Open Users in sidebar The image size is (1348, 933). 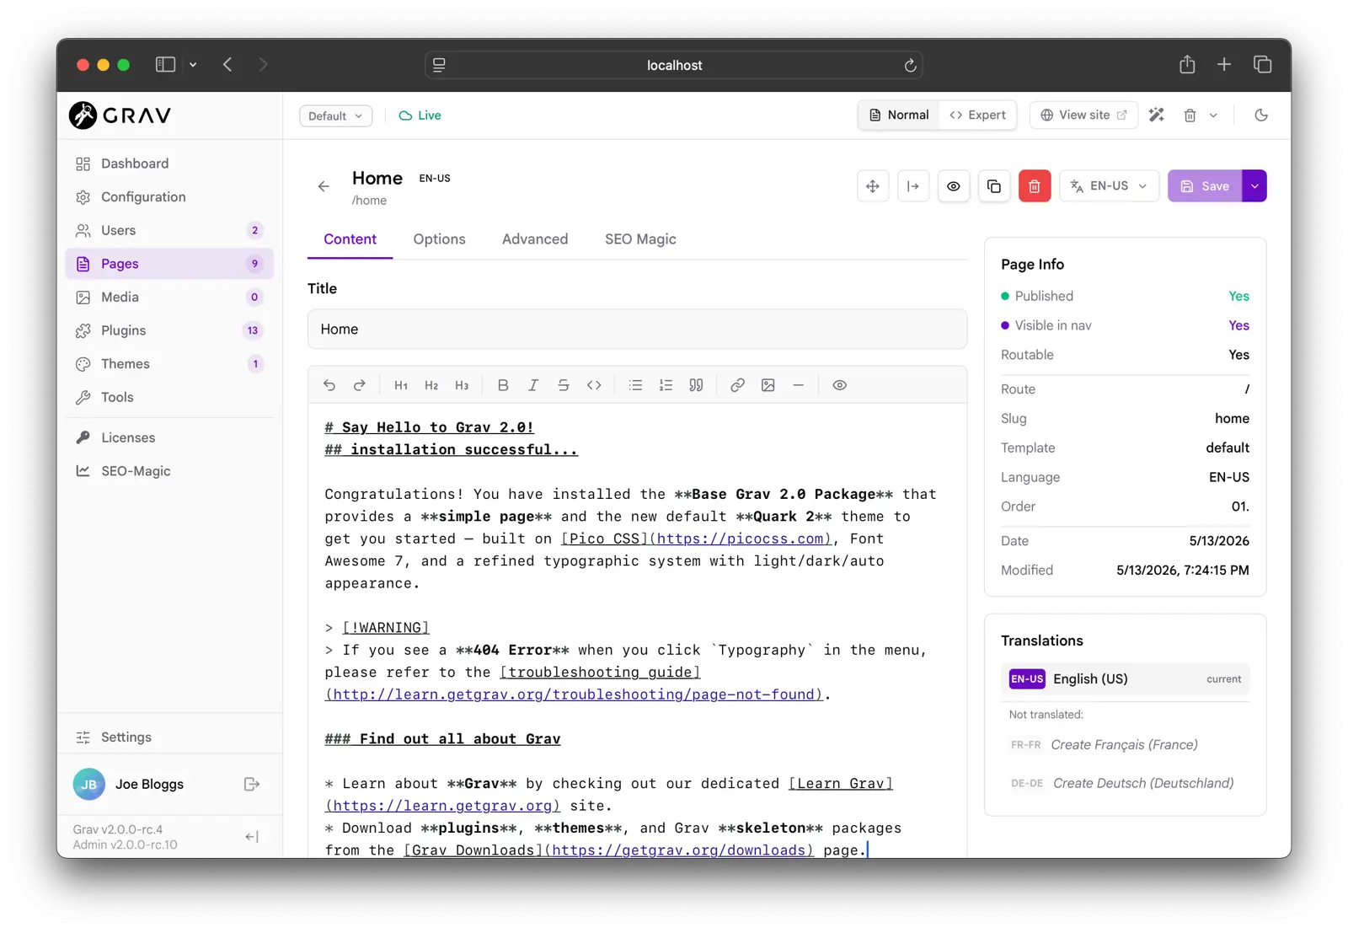[169, 230]
